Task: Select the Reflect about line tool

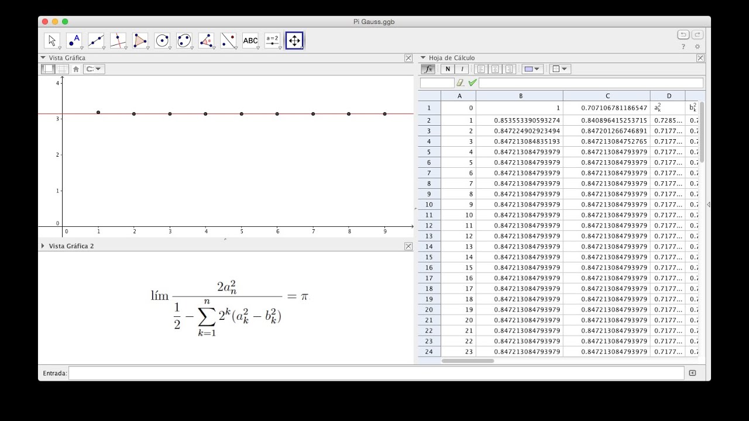Action: (229, 40)
